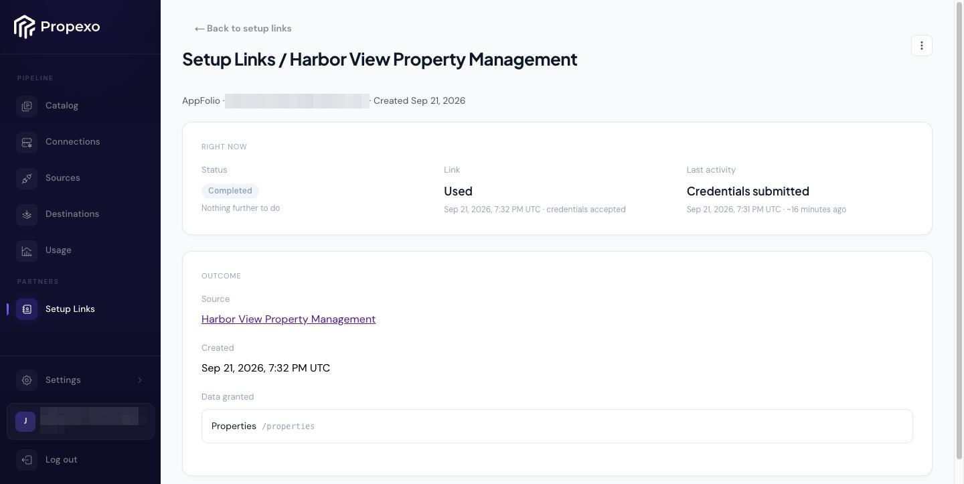Click the Connections sidebar icon
This screenshot has width=964, height=484.
(27, 142)
